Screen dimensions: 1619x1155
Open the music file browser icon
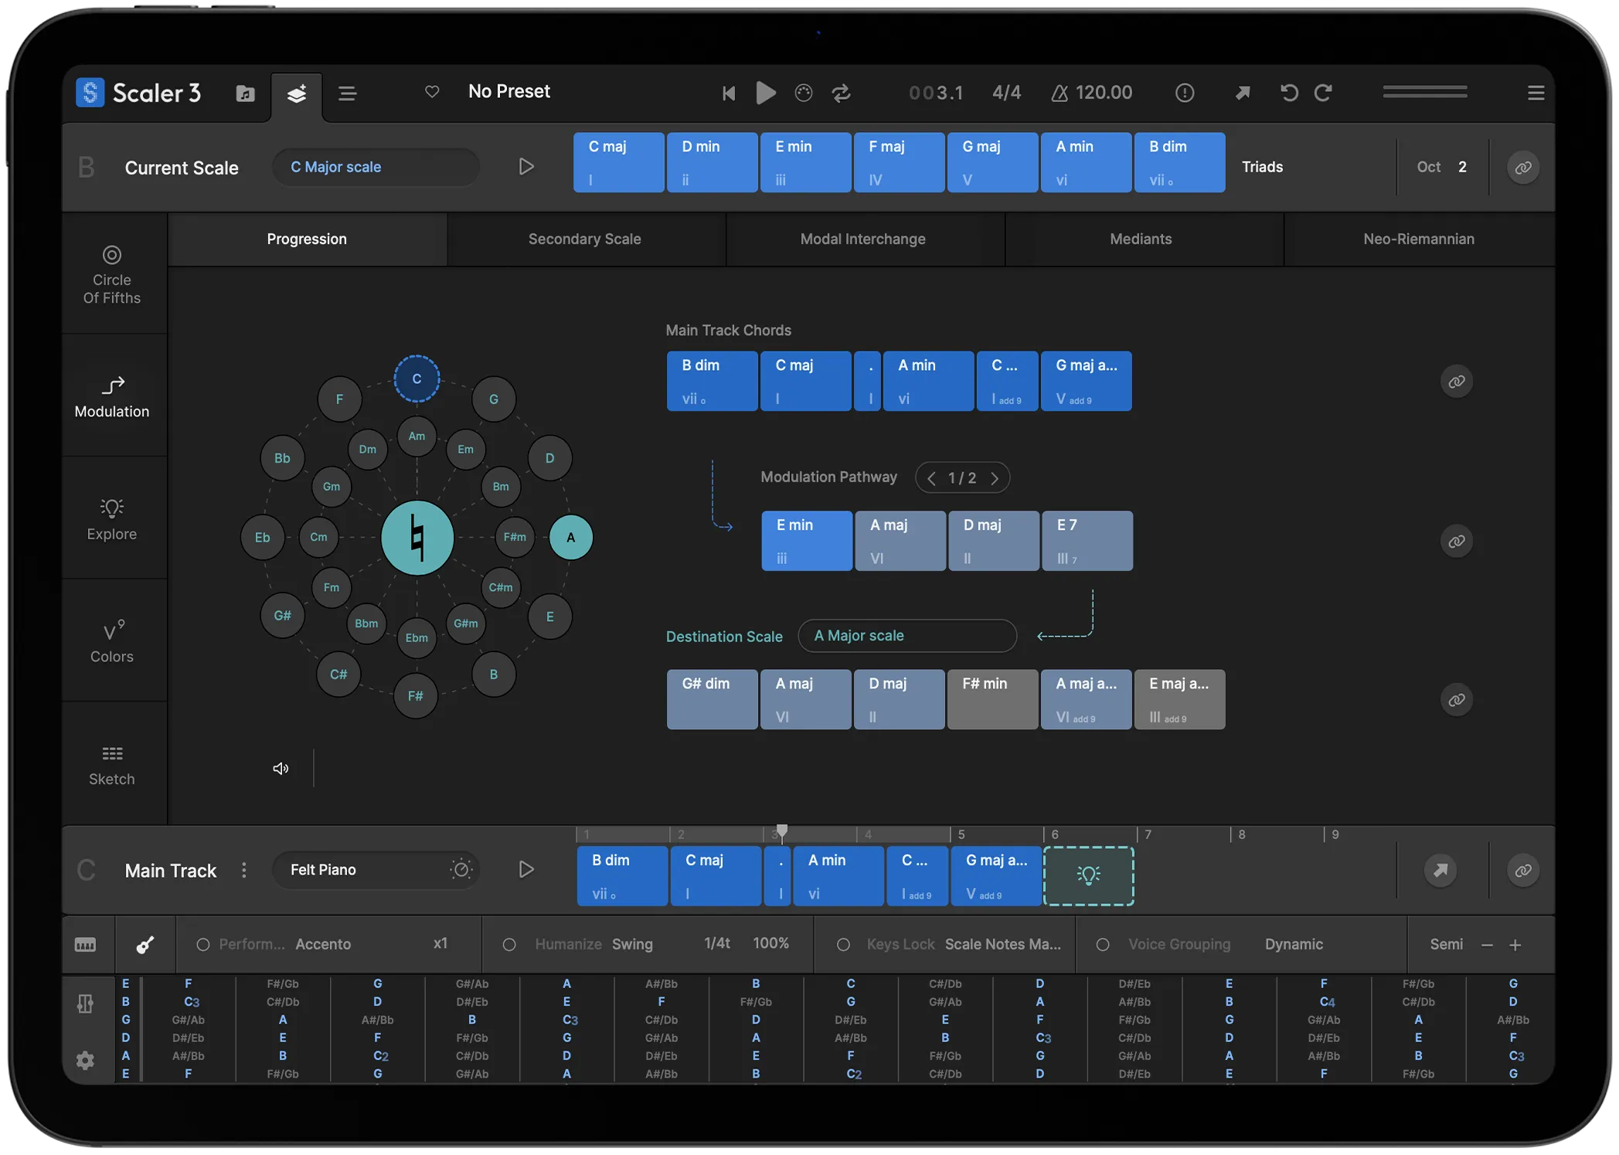pyautogui.click(x=245, y=93)
